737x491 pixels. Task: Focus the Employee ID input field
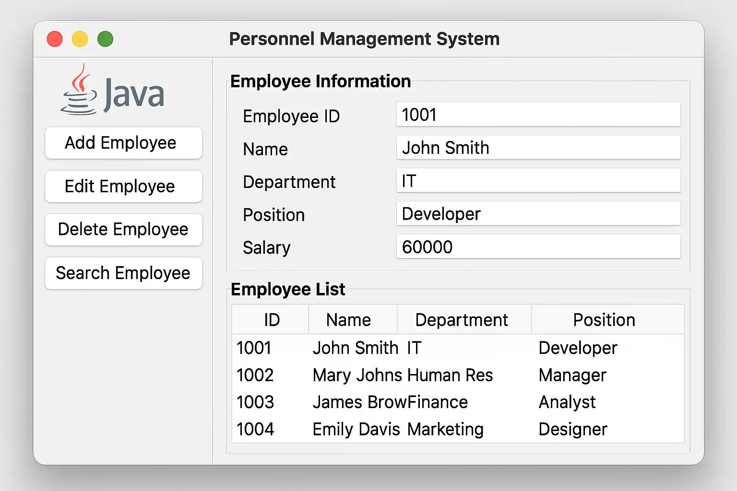pyautogui.click(x=538, y=115)
